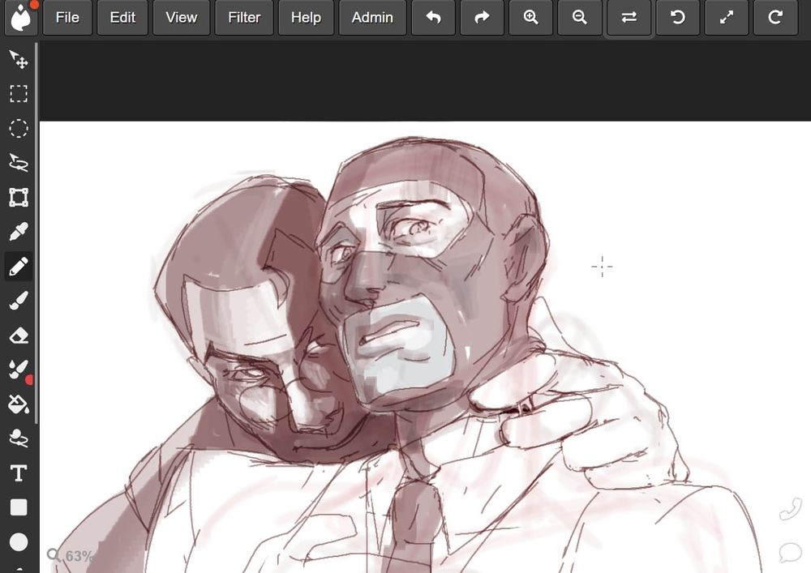
Task: Rotate canvas counterclockwise
Action: pyautogui.click(x=677, y=18)
